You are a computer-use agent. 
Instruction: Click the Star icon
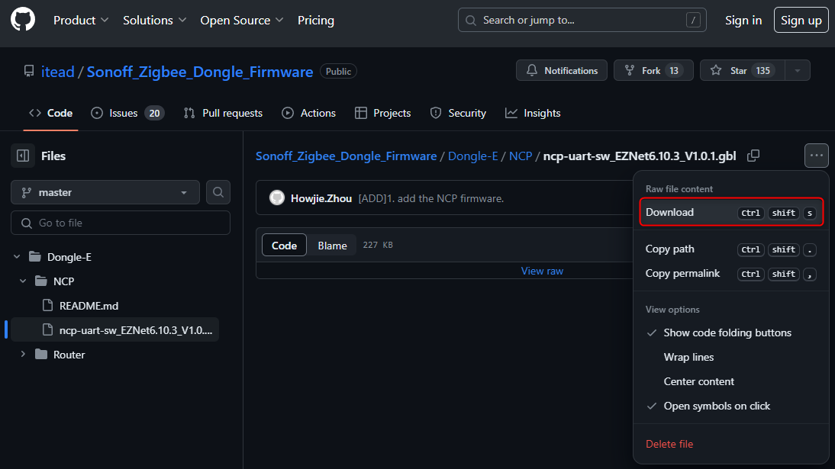(x=716, y=70)
